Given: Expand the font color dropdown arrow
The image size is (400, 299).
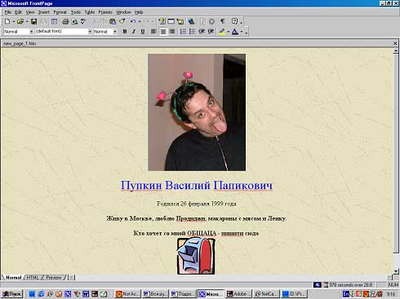Looking at the screenshot, I should pyautogui.click(x=242, y=32).
